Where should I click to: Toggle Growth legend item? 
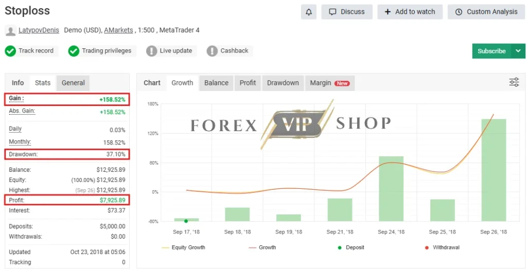(262, 247)
